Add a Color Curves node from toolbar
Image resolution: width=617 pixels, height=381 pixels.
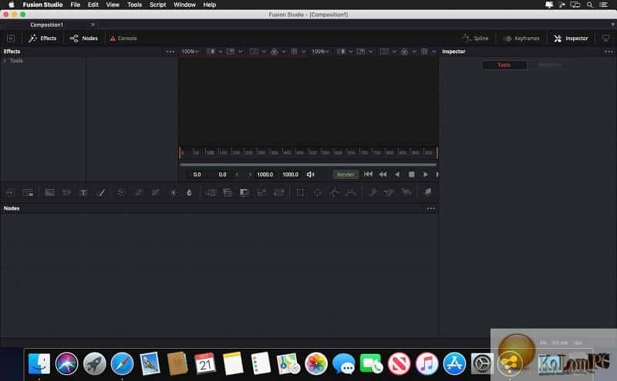coord(139,193)
